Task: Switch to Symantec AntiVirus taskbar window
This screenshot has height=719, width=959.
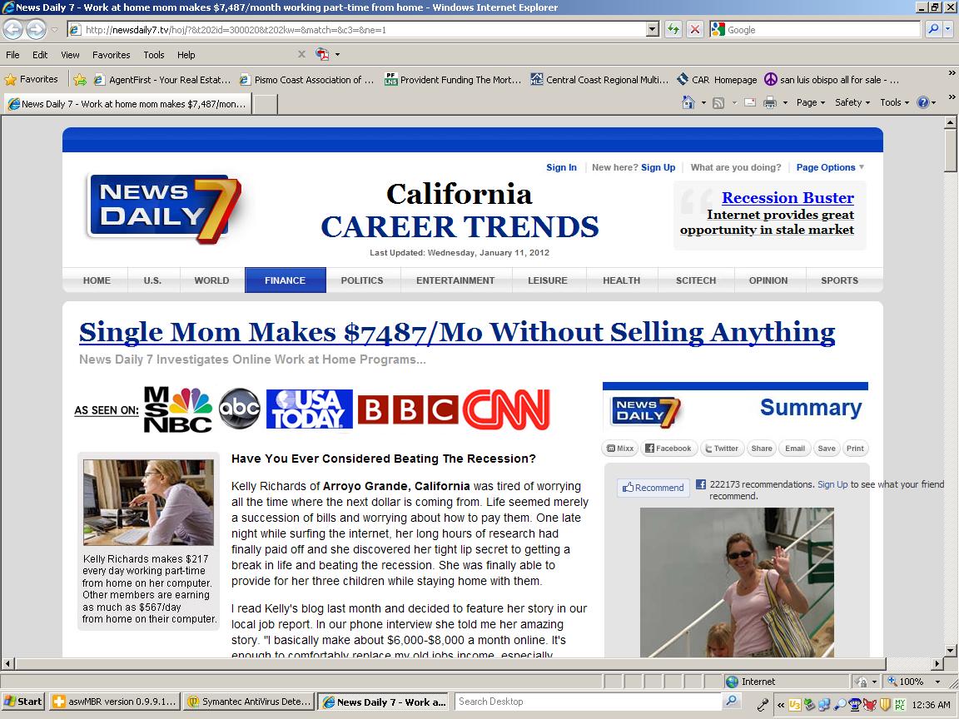Action: (x=250, y=702)
